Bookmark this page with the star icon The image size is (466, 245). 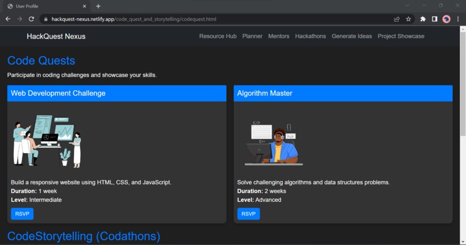coord(408,19)
